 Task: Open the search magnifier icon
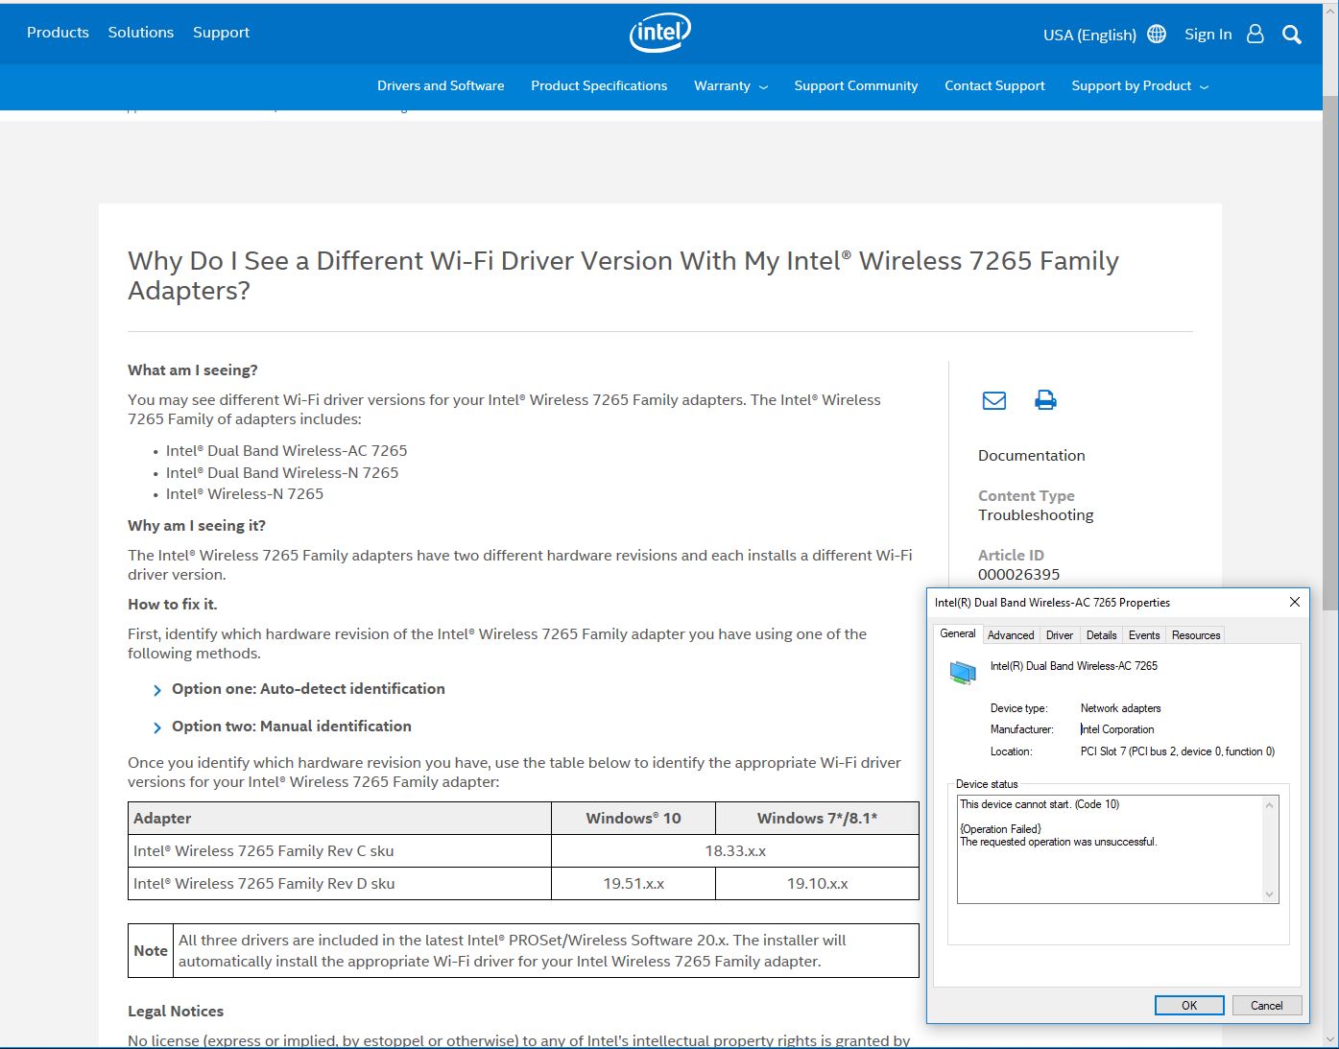(1292, 35)
